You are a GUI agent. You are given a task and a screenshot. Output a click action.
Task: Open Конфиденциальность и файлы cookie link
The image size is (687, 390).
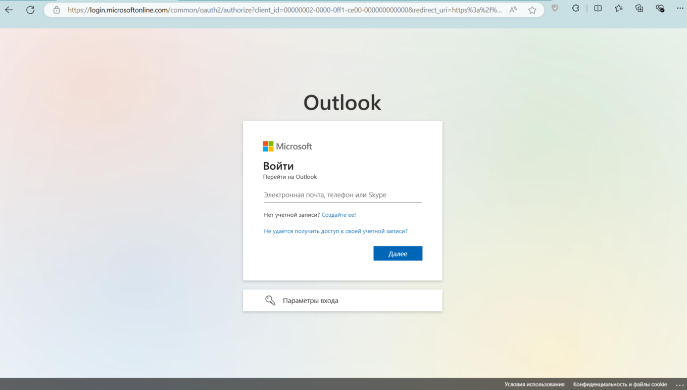tap(620, 384)
